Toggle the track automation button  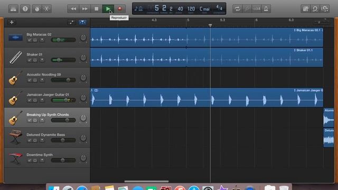(71, 22)
